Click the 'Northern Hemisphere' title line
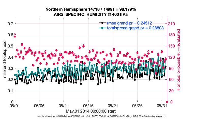 click(91, 9)
